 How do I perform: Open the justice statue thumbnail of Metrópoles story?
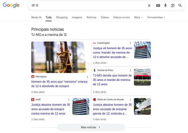(60, 57)
